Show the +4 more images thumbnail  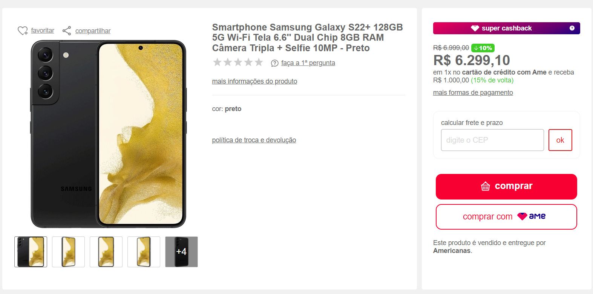click(x=182, y=252)
